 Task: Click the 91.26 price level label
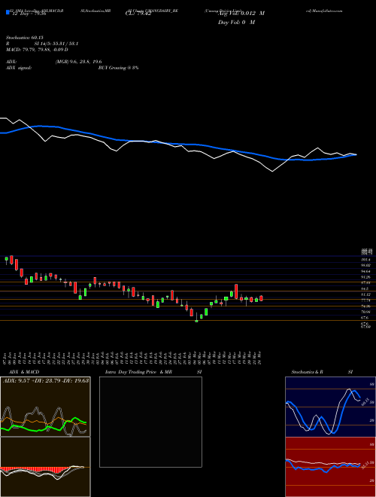pyautogui.click(x=366, y=277)
